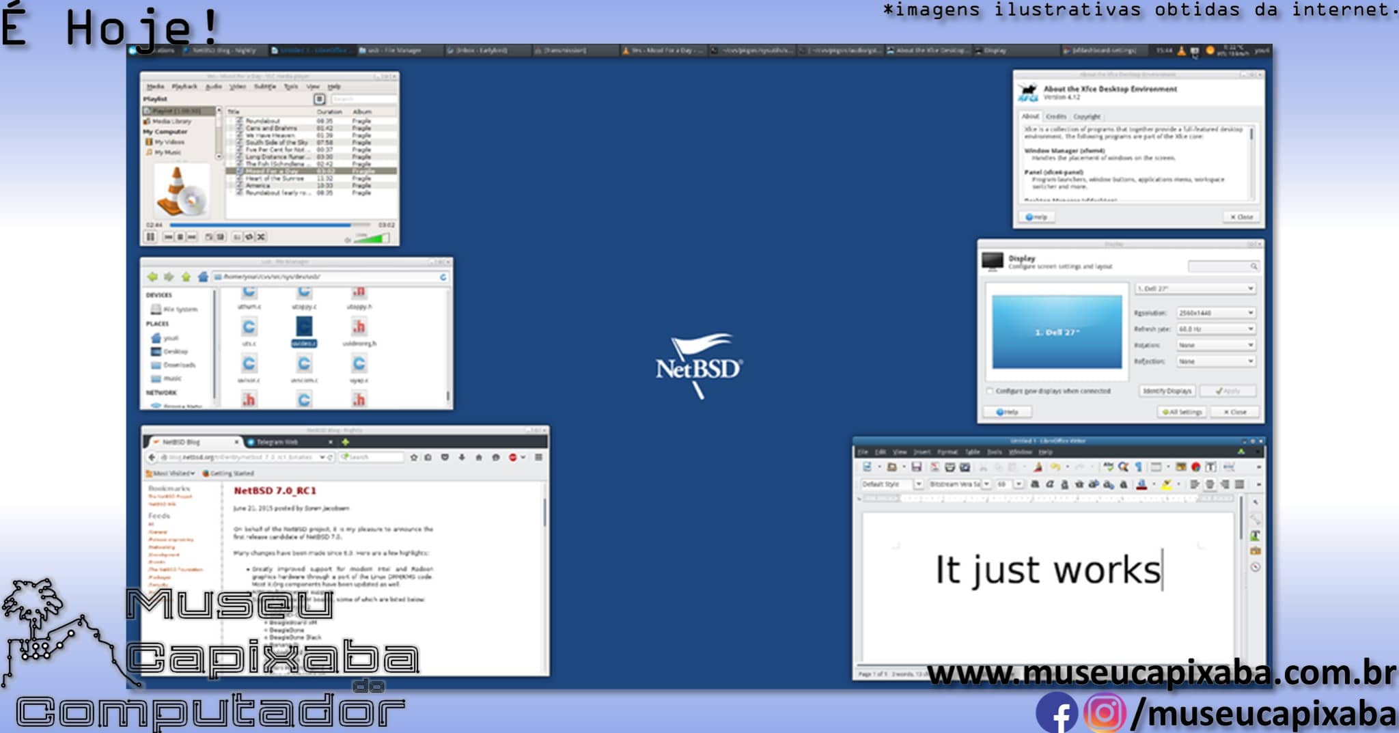
Task: Select the 'America' track in playlist
Action: 311,186
